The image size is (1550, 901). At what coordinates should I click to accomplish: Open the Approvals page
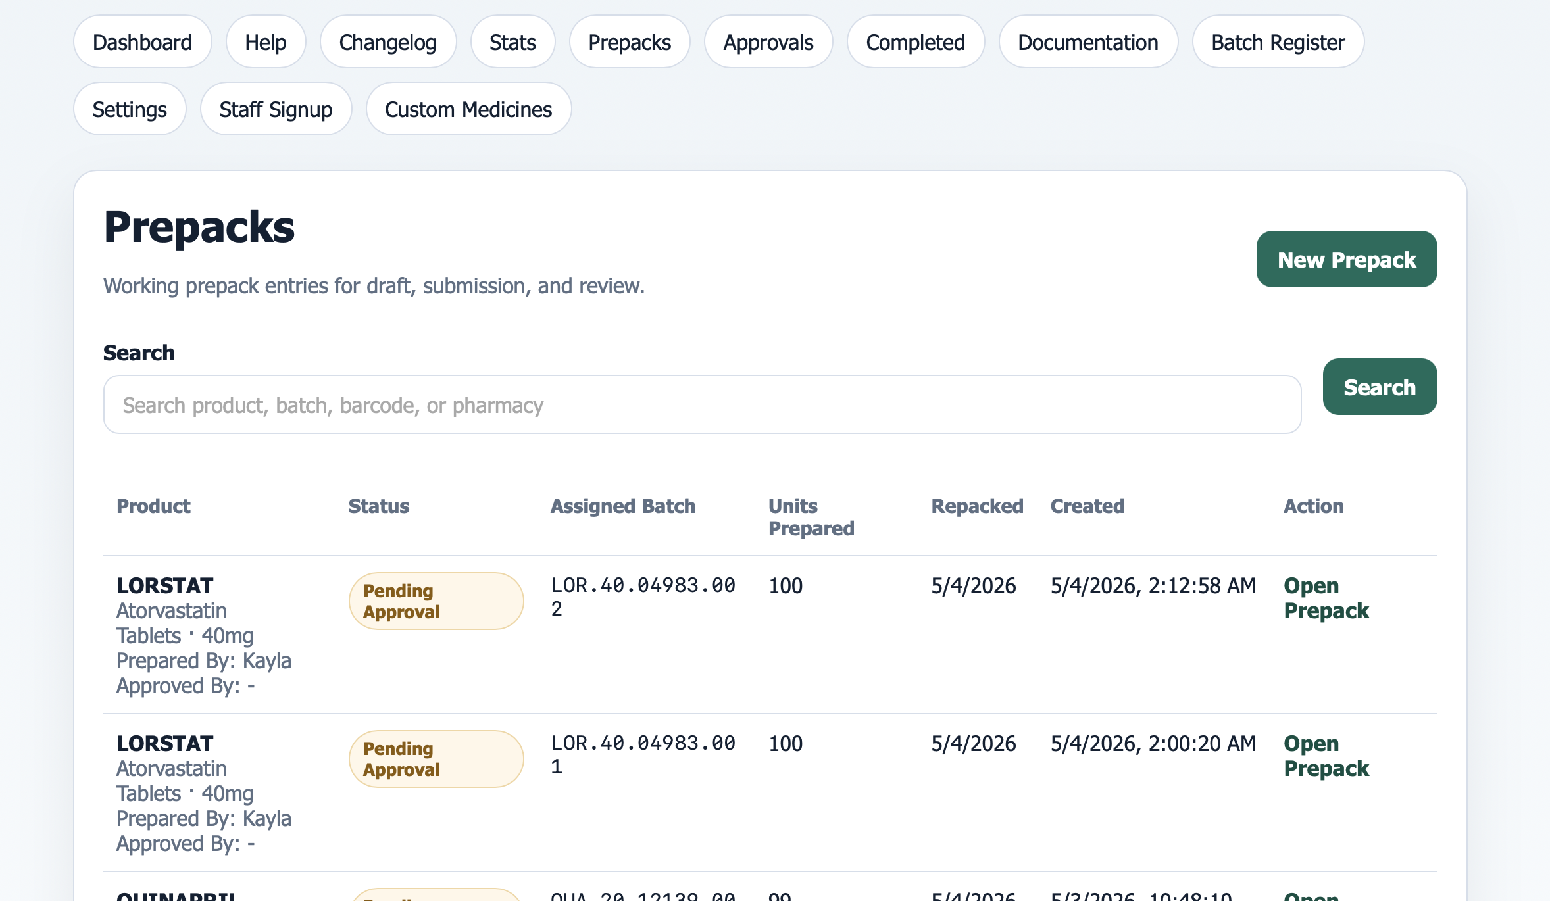768,42
